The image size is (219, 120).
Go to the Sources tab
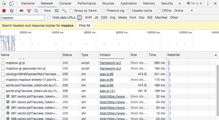pyautogui.click(x=108, y=3)
